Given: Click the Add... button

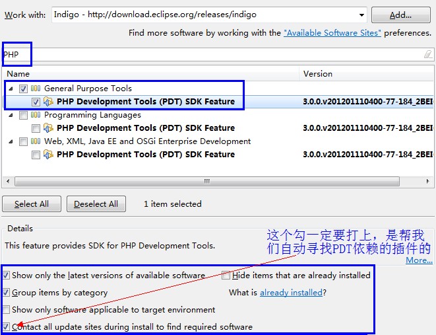Looking at the screenshot, I should coord(400,15).
